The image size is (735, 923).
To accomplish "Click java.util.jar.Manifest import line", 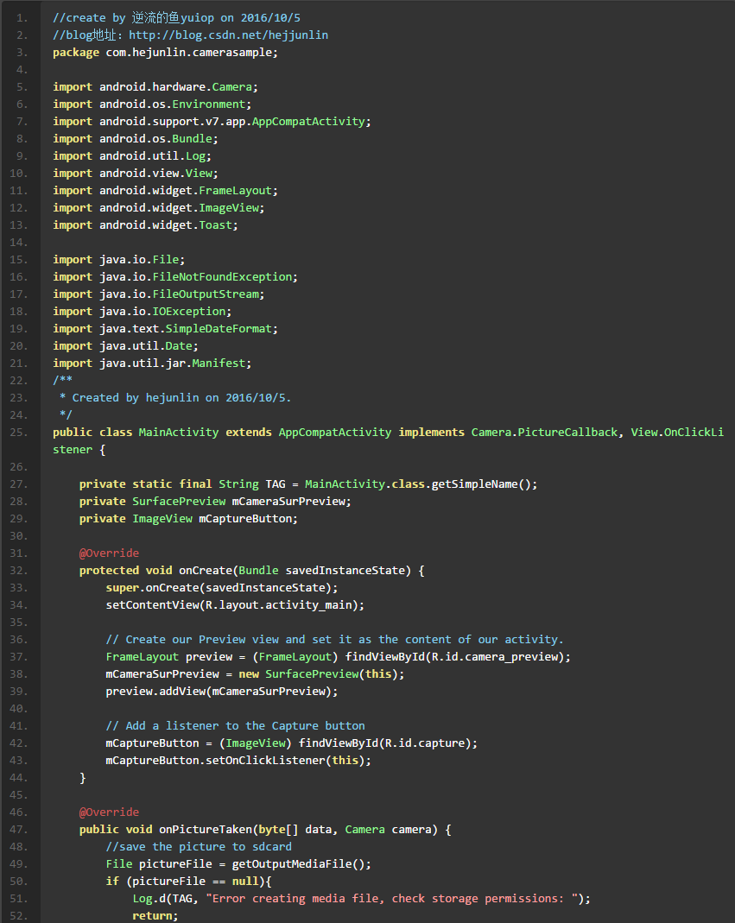I will 152,364.
